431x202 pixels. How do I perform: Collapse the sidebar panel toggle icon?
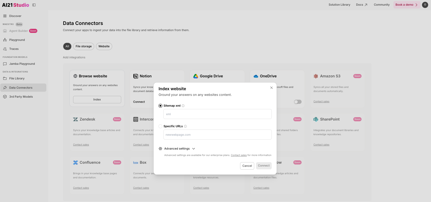[34, 5]
